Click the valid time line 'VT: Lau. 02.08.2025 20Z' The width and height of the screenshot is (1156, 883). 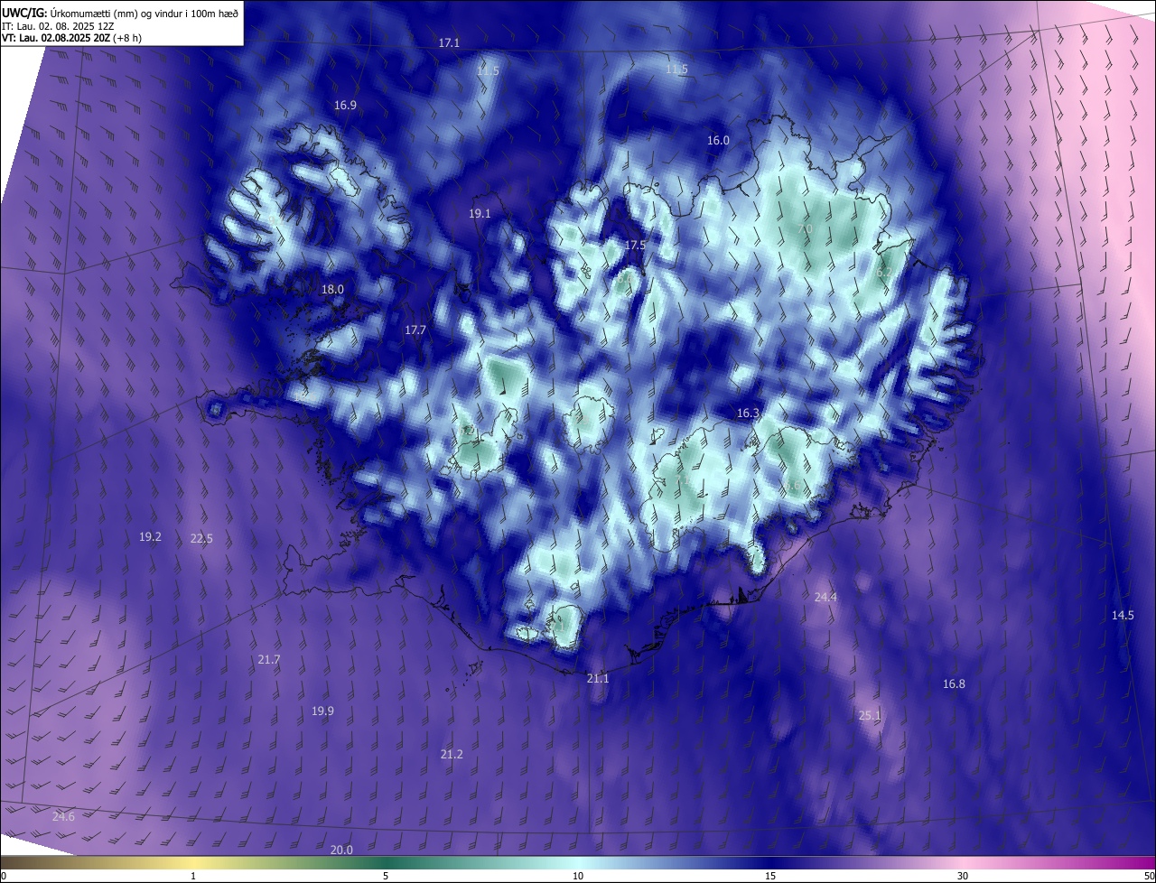point(57,39)
